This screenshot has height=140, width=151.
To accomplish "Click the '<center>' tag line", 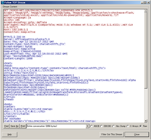I will pos(10,107).
